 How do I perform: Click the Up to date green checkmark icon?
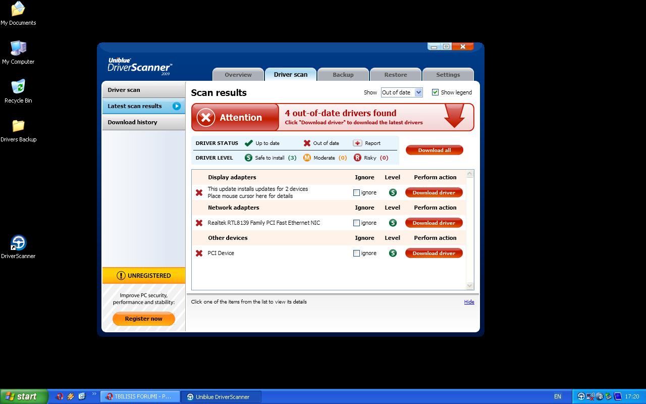[248, 143]
